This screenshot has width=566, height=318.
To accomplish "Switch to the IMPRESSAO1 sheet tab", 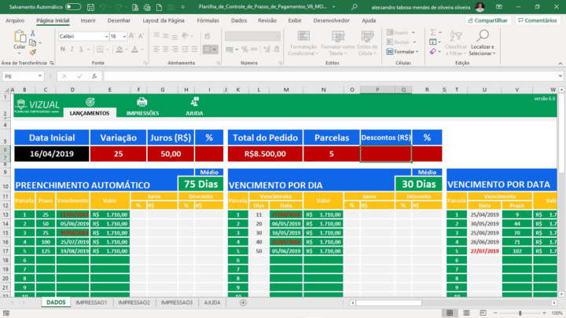I will pyautogui.click(x=91, y=302).
